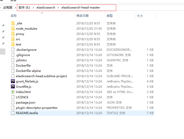The height and width of the screenshot is (139, 184).
Task: Click the 大小 column header
Action: 140,16
